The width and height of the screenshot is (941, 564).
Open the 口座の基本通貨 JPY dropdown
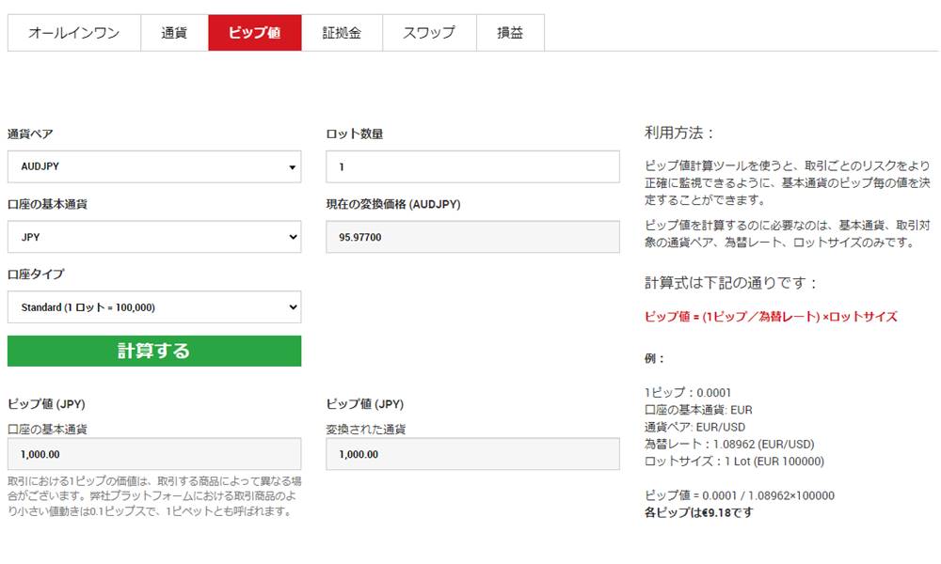(154, 237)
